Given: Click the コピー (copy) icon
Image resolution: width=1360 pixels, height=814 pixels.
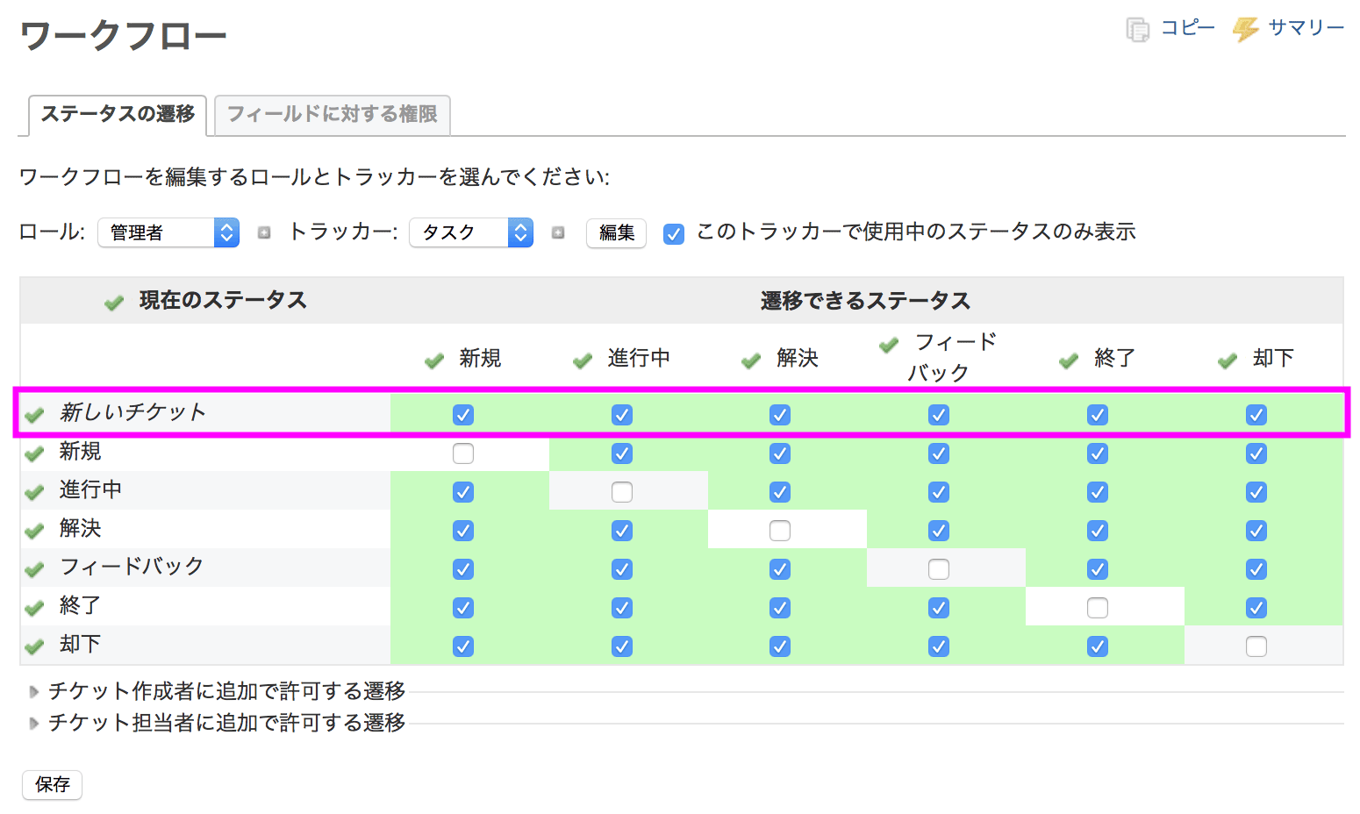Looking at the screenshot, I should pyautogui.click(x=1137, y=30).
